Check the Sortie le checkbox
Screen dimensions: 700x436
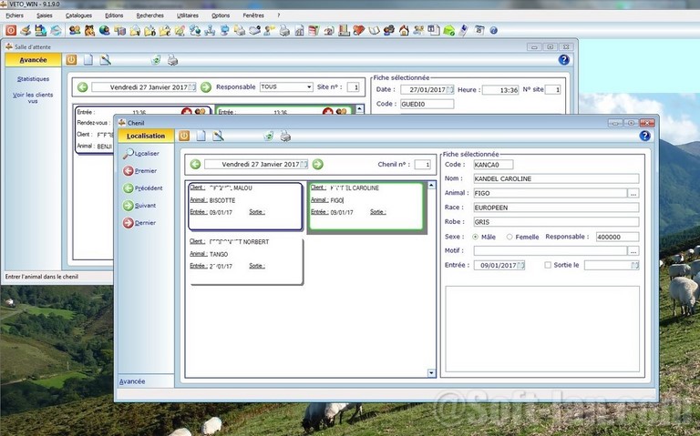point(547,265)
